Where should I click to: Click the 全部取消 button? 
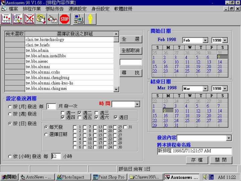tap(131, 51)
